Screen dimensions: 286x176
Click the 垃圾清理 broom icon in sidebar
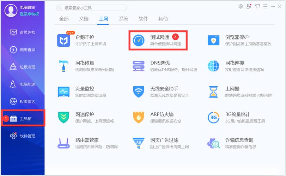(x=13, y=67)
